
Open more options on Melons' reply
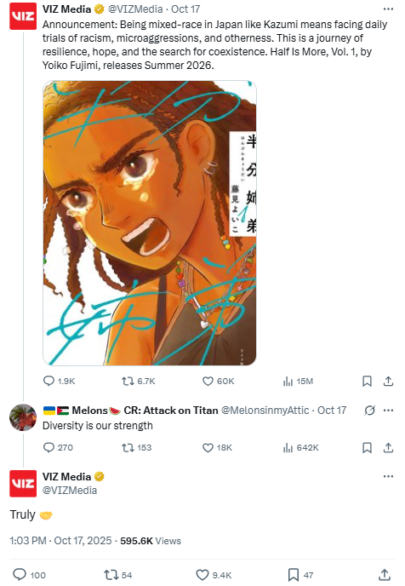tap(388, 411)
